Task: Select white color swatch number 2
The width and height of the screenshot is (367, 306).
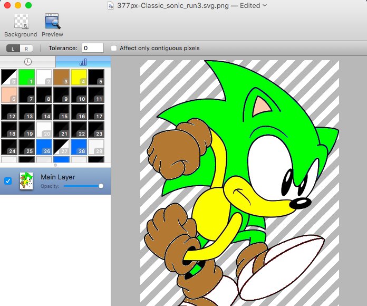Action: [44, 77]
